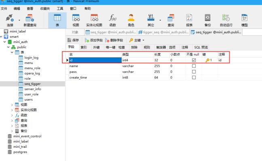Click the 其它 tools toolbar icon
Image resolution: width=262 pixels, height=161 pixels.
151,20
